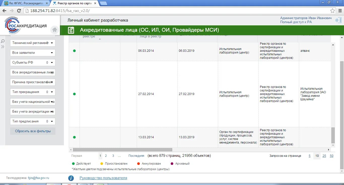Click the 'Действует' legend green dot

coord(73,164)
